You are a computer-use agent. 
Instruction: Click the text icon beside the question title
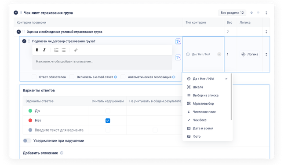click(x=178, y=41)
